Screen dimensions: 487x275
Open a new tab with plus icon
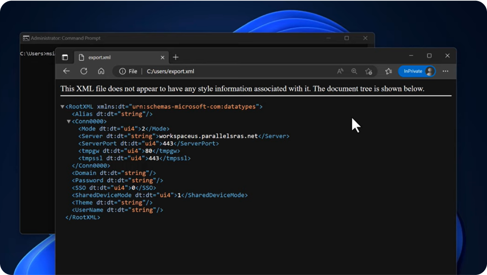click(x=176, y=57)
